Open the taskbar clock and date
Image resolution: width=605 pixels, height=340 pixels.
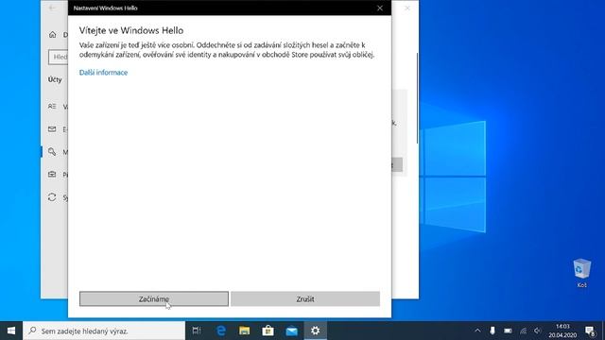tap(562, 331)
